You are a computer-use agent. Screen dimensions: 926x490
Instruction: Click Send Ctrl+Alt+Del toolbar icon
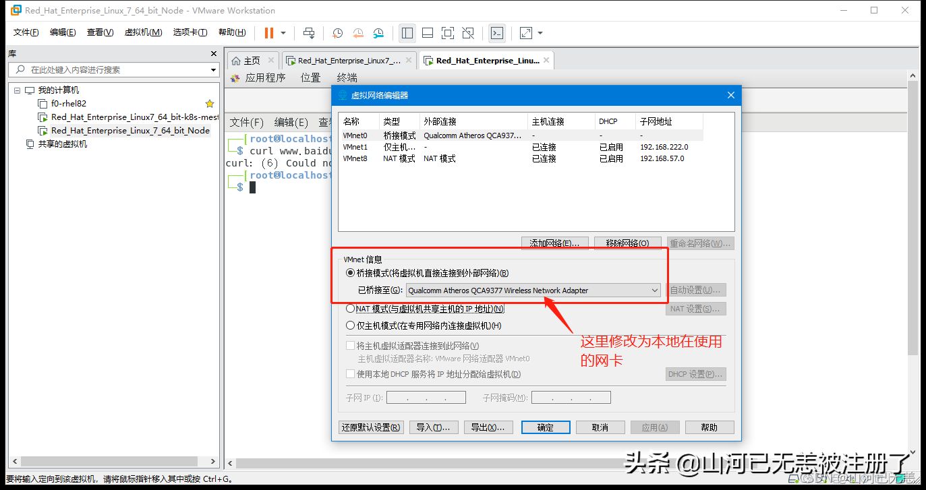coord(309,32)
